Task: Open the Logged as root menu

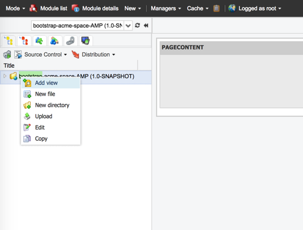Action: [x=260, y=8]
